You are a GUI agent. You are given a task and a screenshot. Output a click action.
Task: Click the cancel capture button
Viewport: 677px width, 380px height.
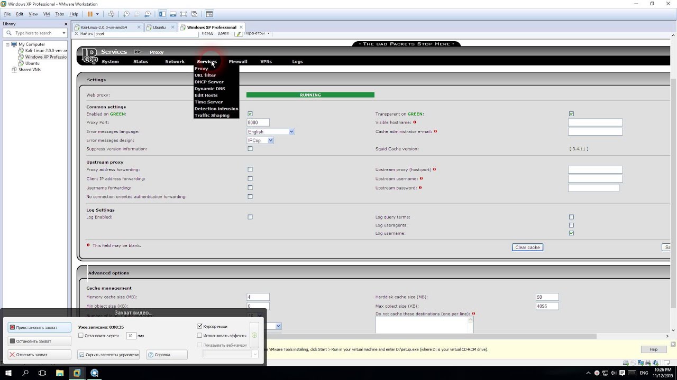point(40,355)
